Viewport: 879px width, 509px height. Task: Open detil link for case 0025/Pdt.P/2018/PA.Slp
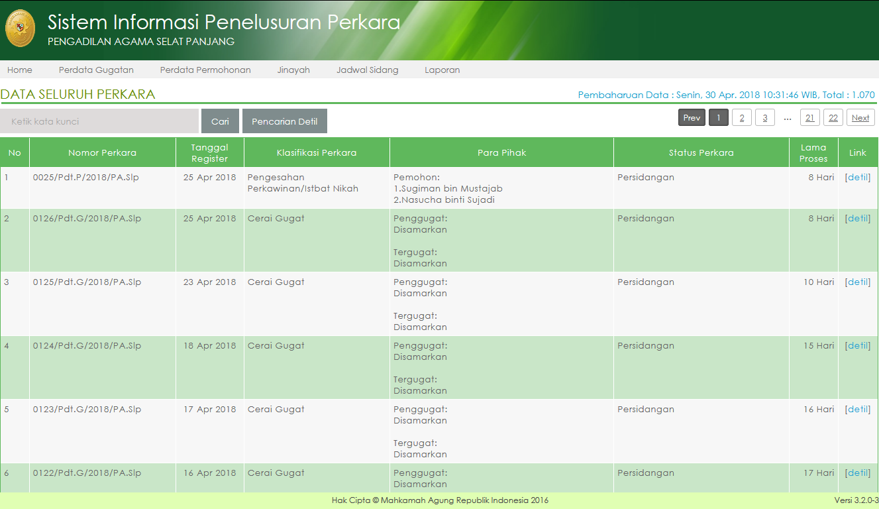(858, 178)
